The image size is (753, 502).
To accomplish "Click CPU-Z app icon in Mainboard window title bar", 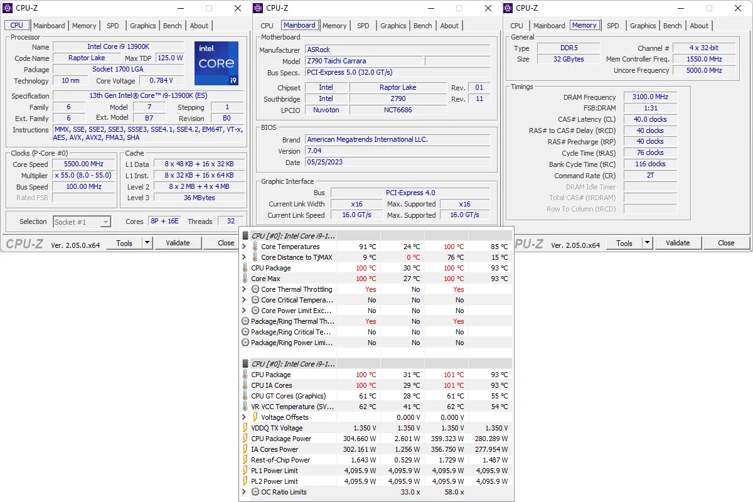I will tap(259, 8).
